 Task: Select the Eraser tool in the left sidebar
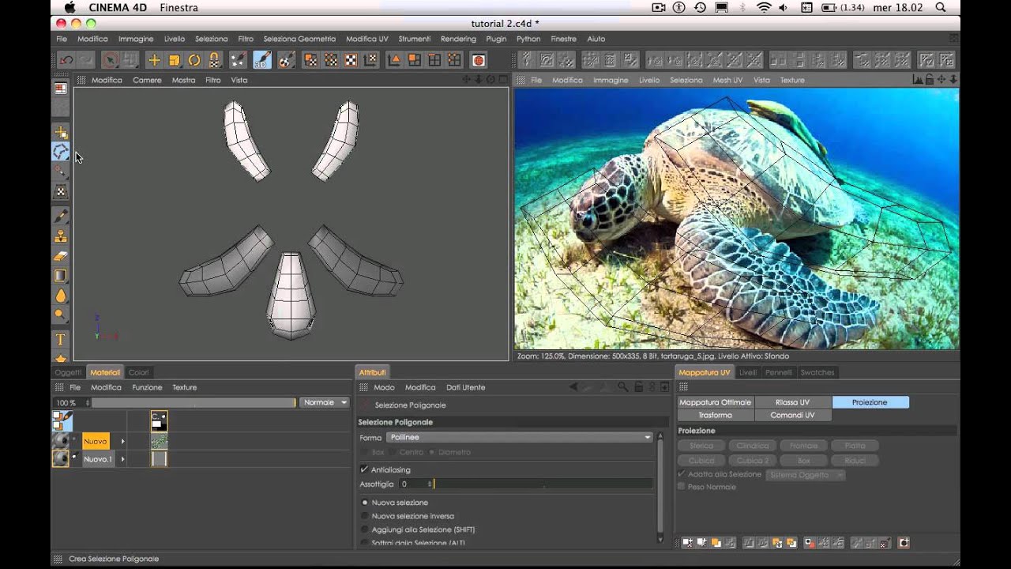coord(61,255)
